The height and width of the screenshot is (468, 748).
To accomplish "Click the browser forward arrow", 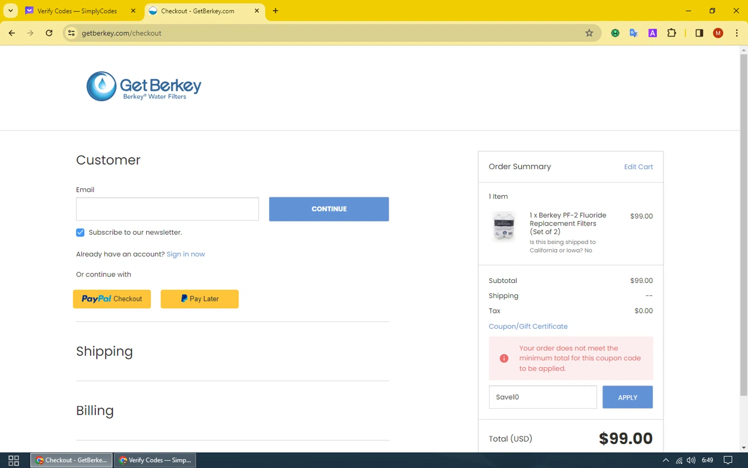I will [30, 33].
